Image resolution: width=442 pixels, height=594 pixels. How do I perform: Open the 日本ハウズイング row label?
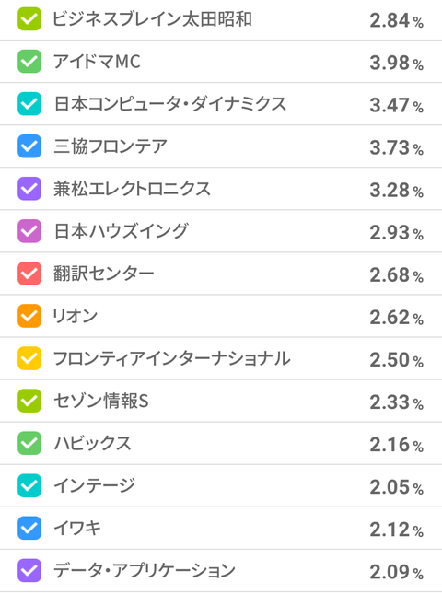[121, 231]
